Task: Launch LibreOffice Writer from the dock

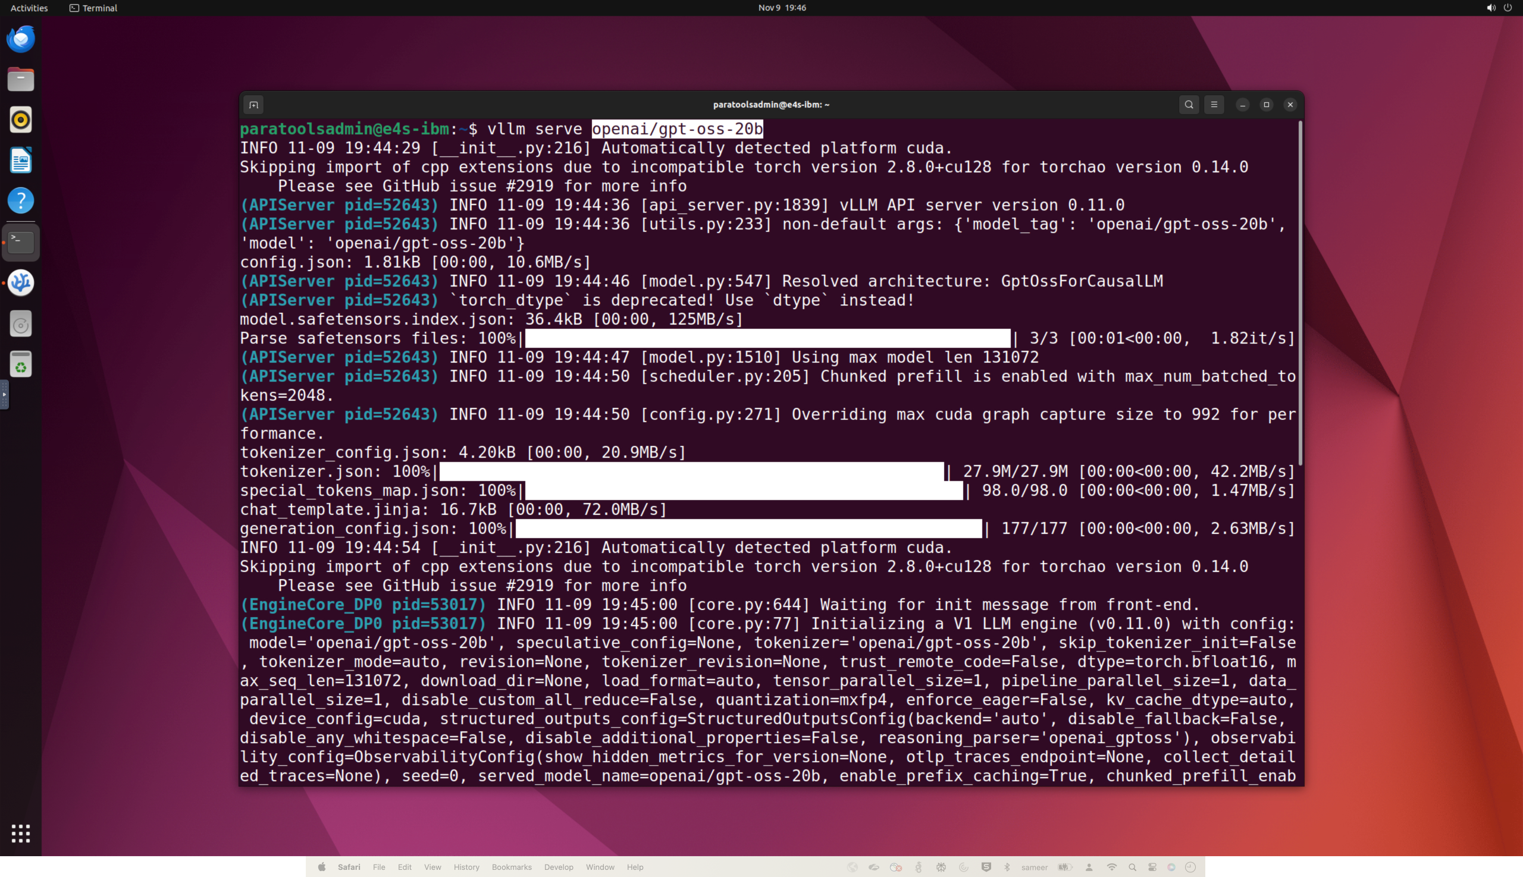Action: (x=21, y=160)
